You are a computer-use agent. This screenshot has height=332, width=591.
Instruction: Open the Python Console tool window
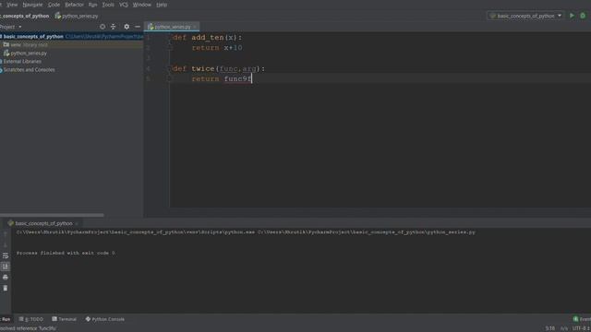click(104, 319)
